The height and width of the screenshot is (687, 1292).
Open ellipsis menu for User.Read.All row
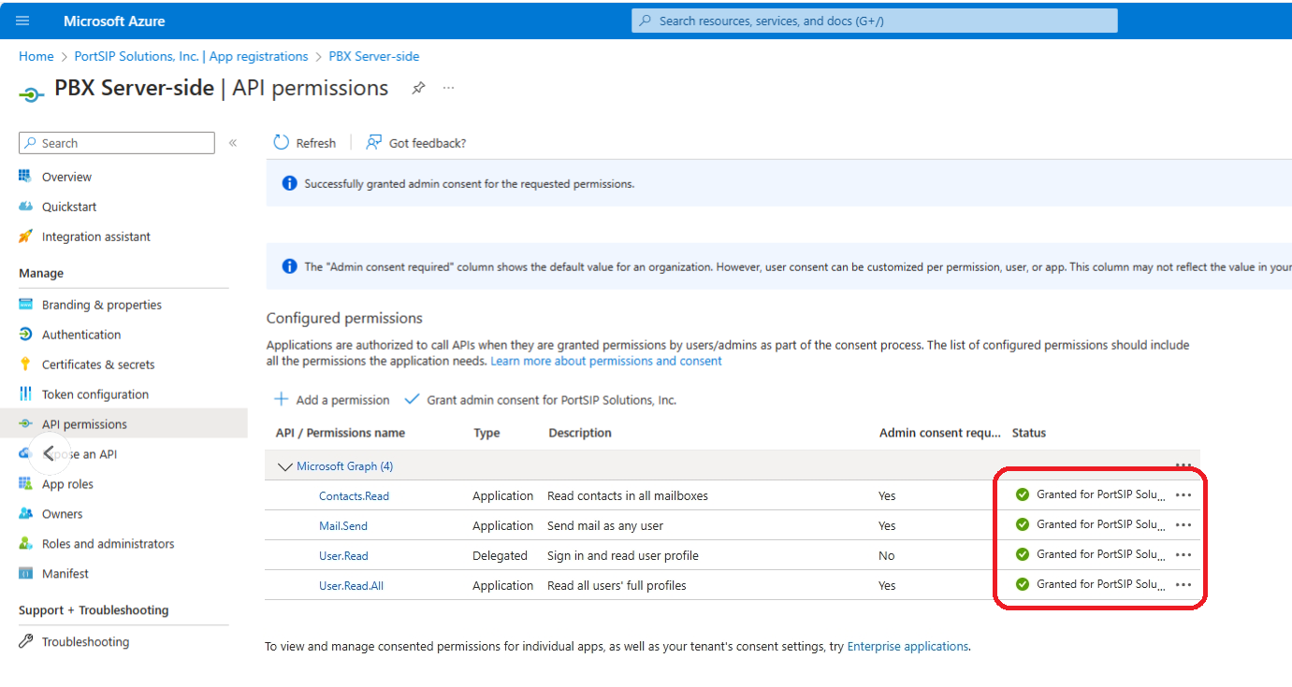(1183, 585)
